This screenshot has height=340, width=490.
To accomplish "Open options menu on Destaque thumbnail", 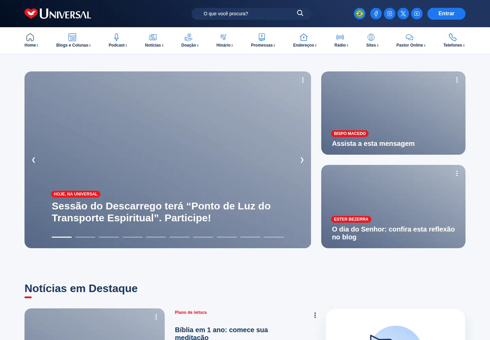I will coord(156,317).
